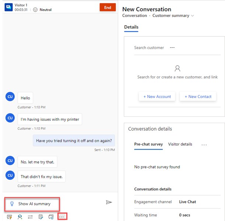Viewport: 225px width, 221px height.
Task: Click the consult agent icon
Action: coord(20,217)
